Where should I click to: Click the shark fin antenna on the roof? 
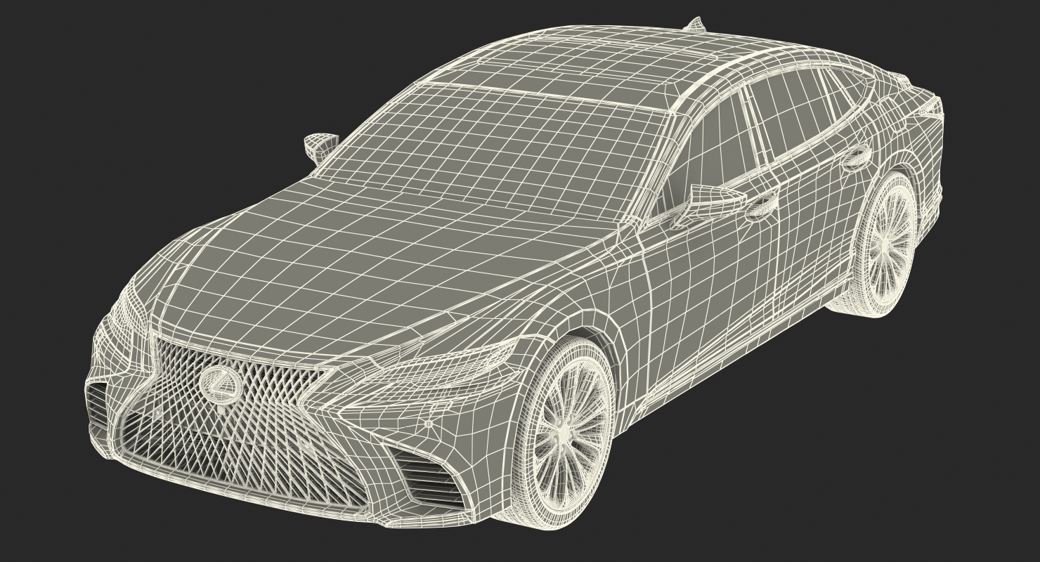click(694, 25)
